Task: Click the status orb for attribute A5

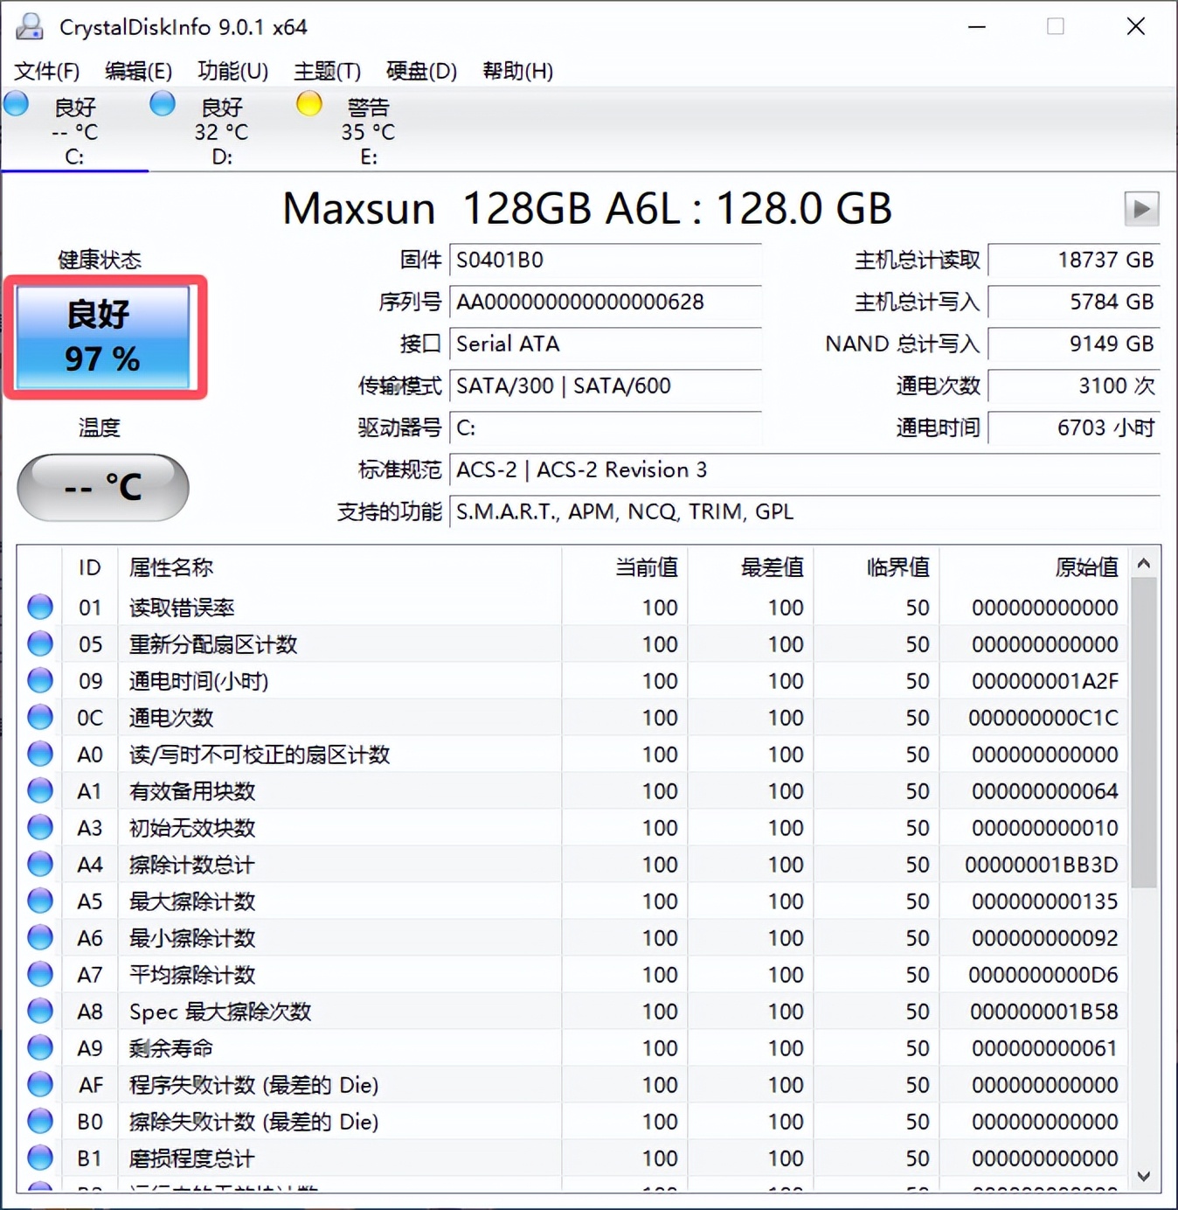Action: pos(40,901)
